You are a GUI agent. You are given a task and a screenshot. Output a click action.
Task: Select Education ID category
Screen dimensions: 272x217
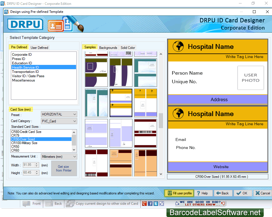point(44,63)
